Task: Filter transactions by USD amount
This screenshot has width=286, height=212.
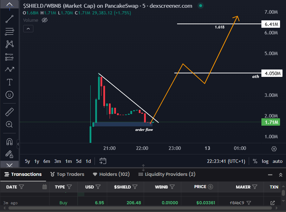Action: 98,187
